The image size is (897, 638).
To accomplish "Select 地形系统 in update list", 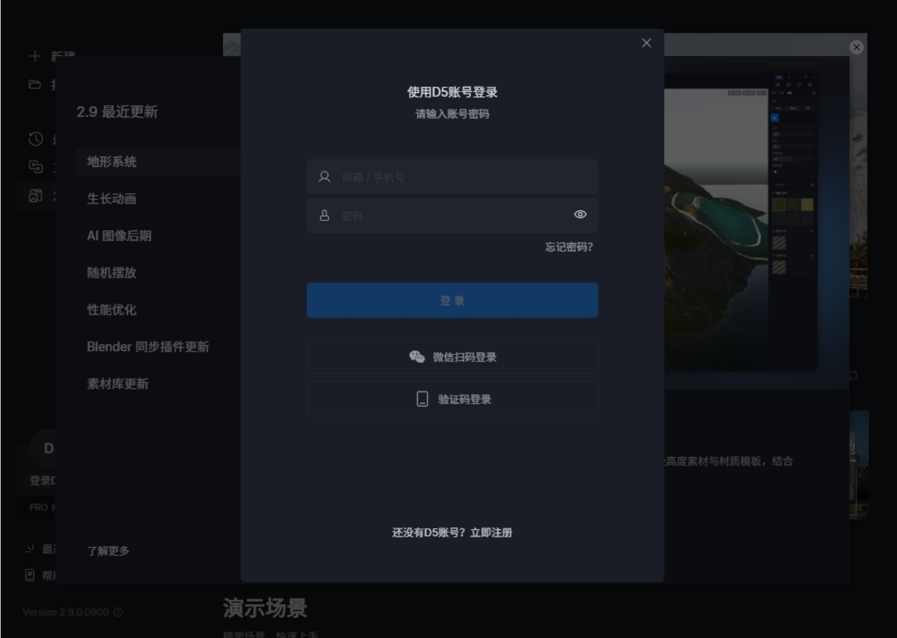I will coord(159,161).
